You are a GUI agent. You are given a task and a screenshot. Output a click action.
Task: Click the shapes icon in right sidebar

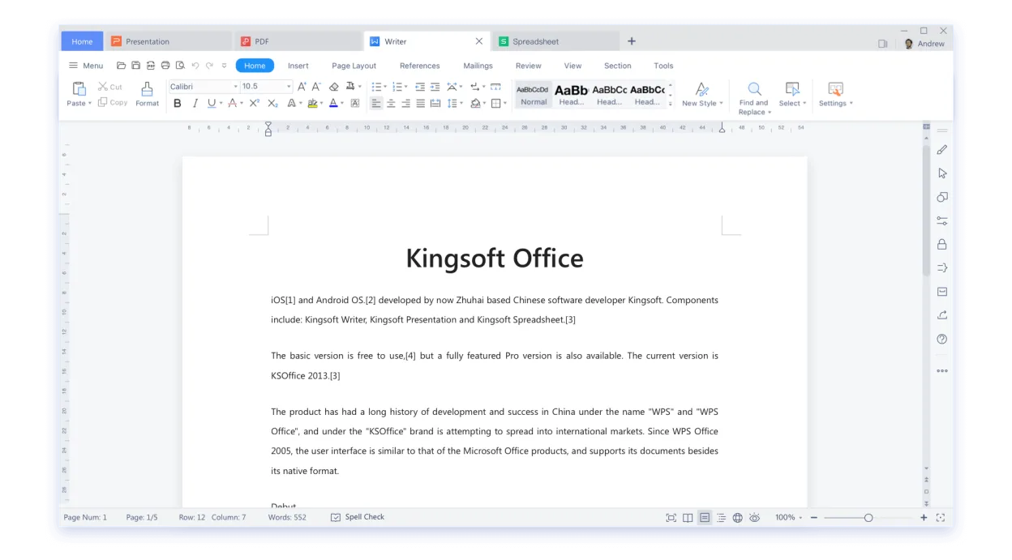pos(941,197)
